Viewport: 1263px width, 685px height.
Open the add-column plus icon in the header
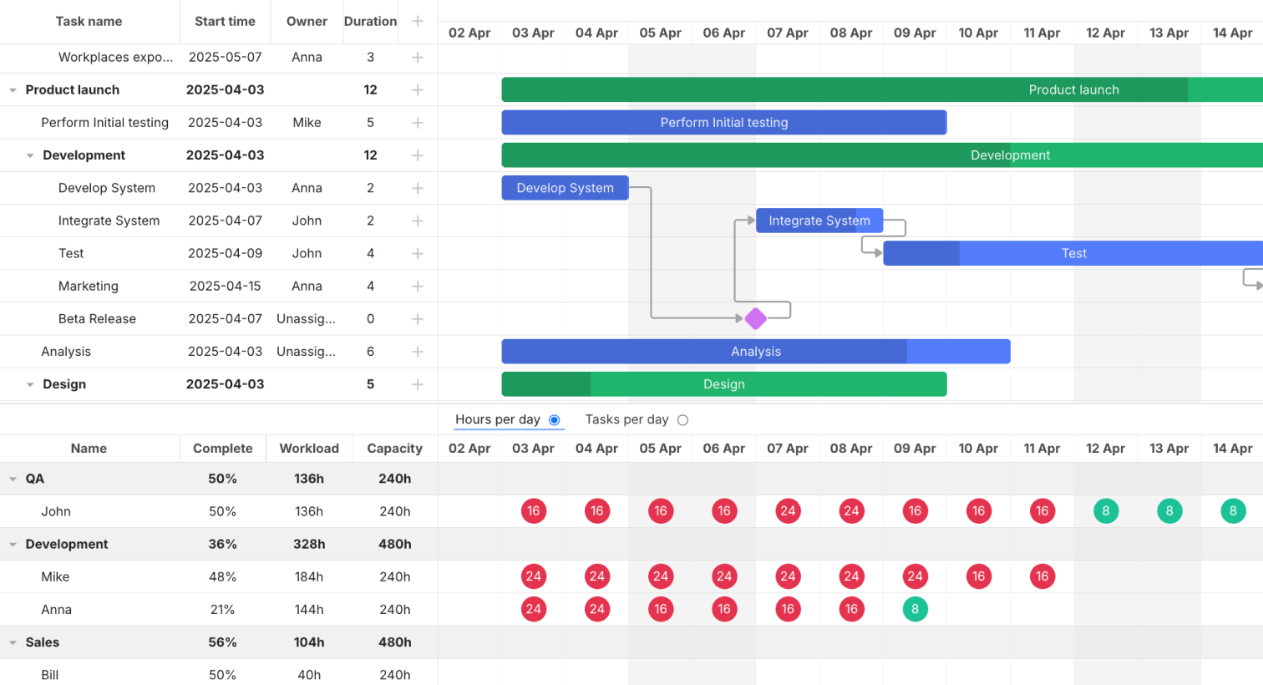(418, 21)
